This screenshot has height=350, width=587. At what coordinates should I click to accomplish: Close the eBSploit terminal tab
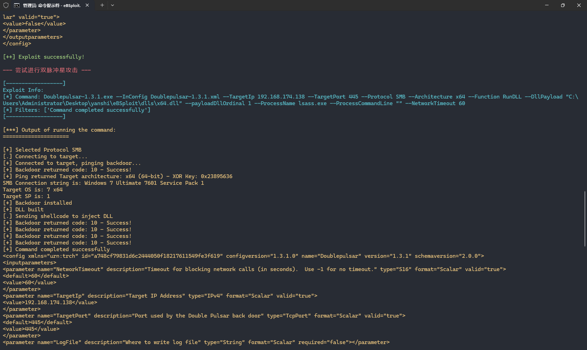point(87,5)
